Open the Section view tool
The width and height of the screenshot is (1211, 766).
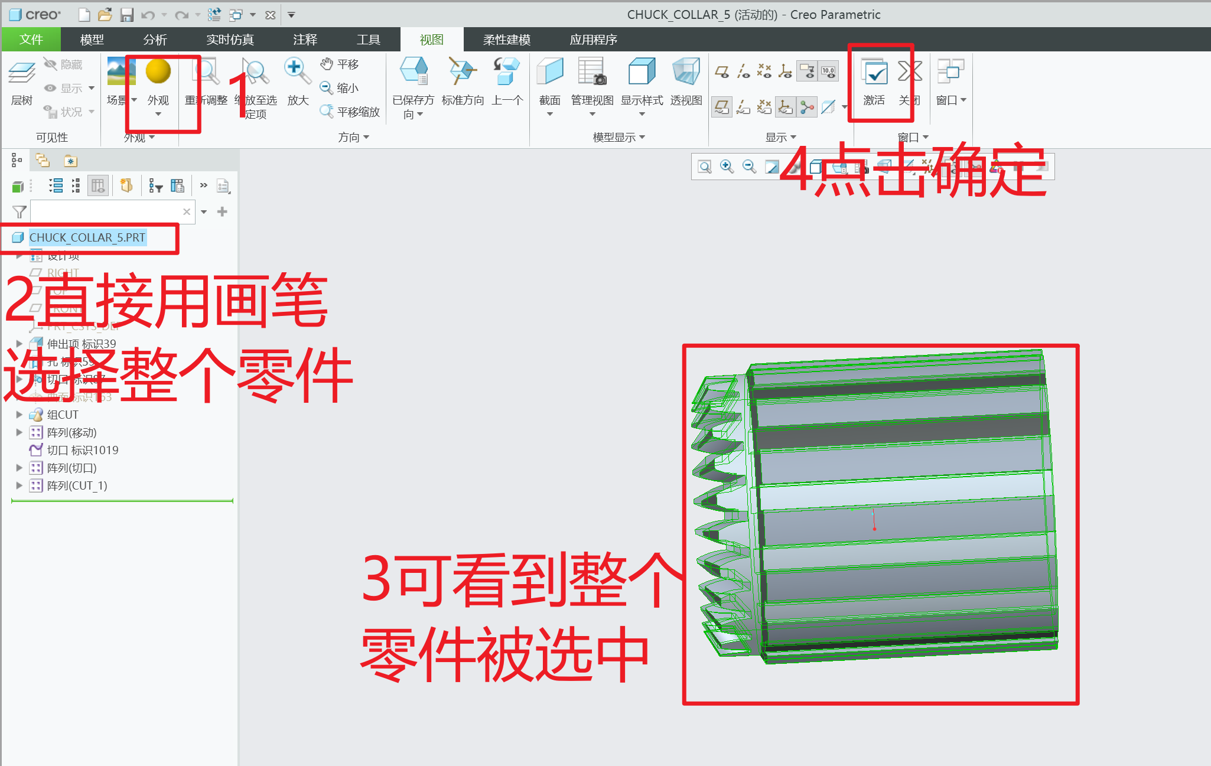tap(549, 71)
